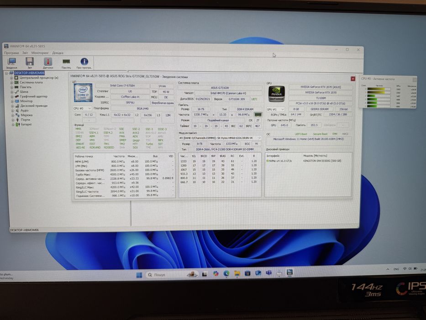Open the Звіт menu
This screenshot has width=426, height=320.
point(25,53)
